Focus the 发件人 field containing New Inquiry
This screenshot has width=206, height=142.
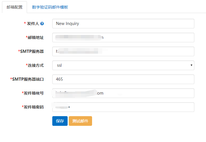pos(123,24)
